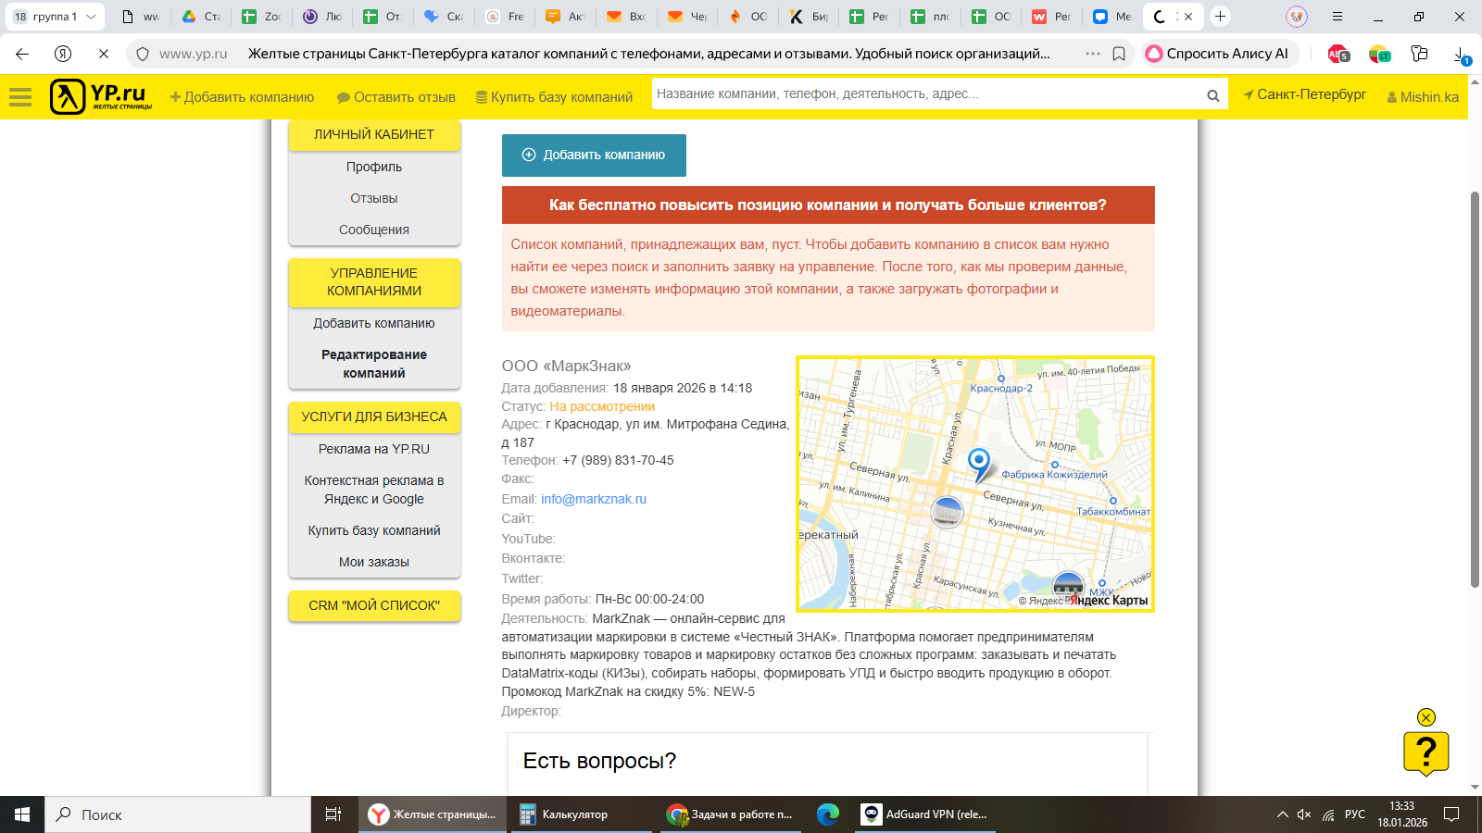Open the yellow question mark help widget
Viewport: 1482px width, 833px height.
1426,752
